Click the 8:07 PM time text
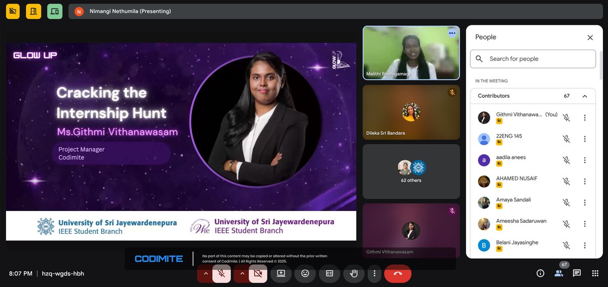 pos(21,273)
